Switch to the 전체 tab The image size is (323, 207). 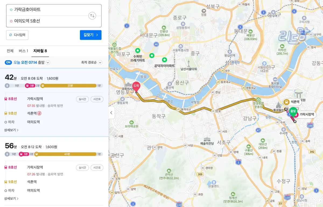[x=10, y=51]
